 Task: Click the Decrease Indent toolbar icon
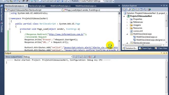pyautogui.click(x=24, y=1)
